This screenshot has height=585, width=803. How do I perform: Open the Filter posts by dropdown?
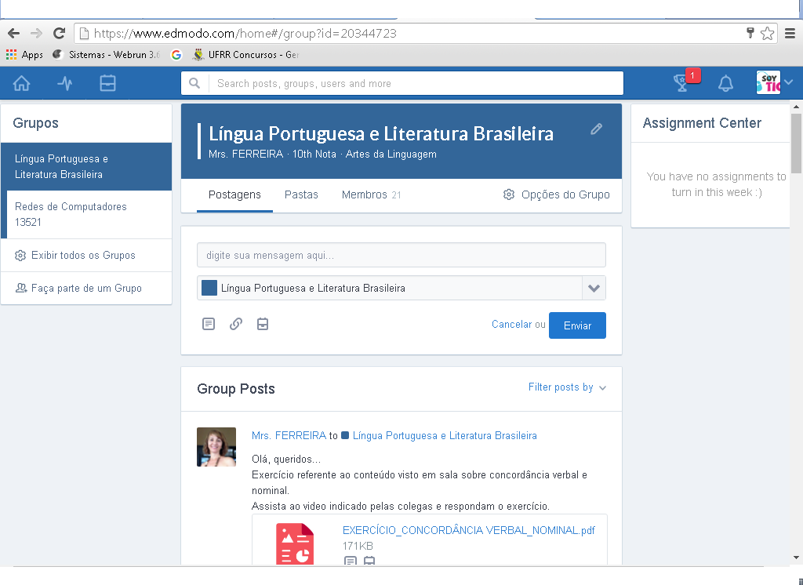click(x=567, y=387)
